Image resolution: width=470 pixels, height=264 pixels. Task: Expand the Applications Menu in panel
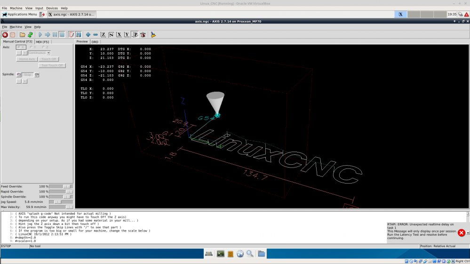[x=19, y=15]
